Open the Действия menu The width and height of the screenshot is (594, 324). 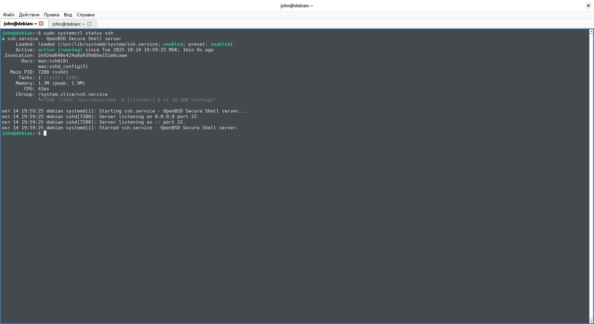coord(29,15)
